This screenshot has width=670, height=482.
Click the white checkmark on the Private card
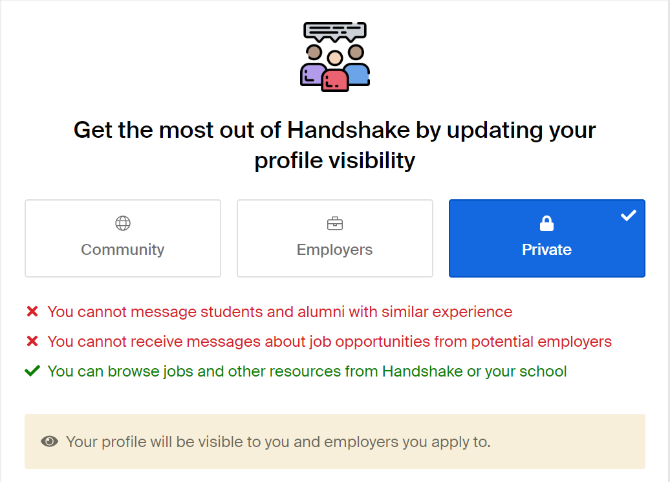pos(627,215)
